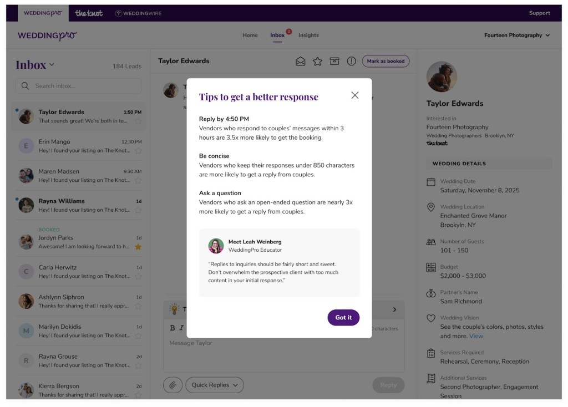Click the Got it button
This screenshot has height=407, width=568.
(343, 318)
